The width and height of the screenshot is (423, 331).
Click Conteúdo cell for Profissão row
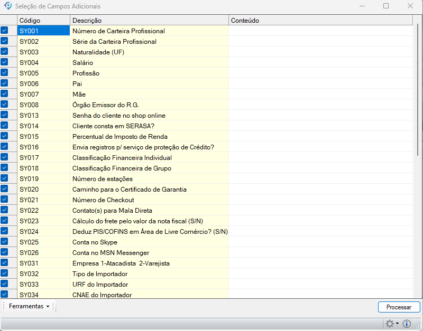point(320,73)
